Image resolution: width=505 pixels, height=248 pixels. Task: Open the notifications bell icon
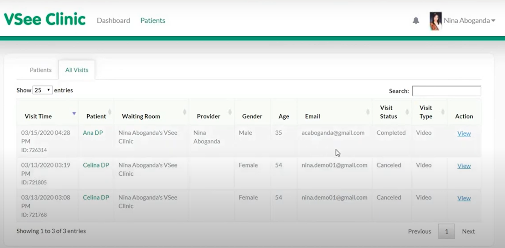coord(416,21)
